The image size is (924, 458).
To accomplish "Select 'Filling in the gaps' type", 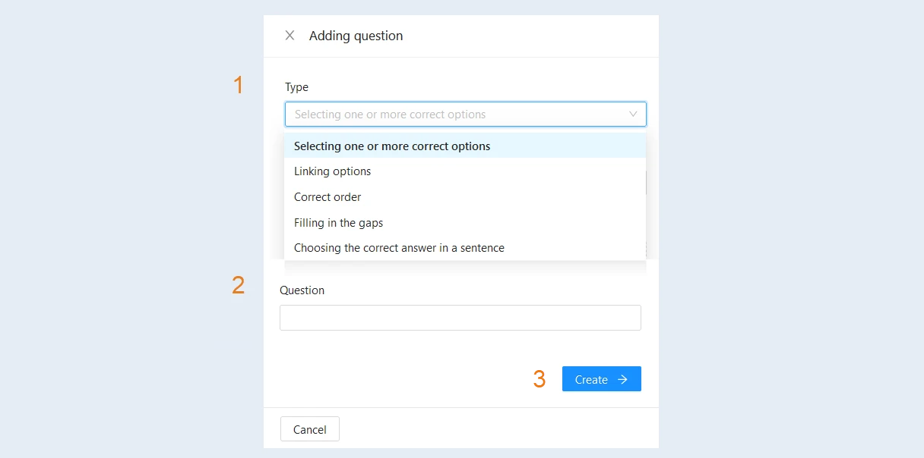I will coord(465,223).
